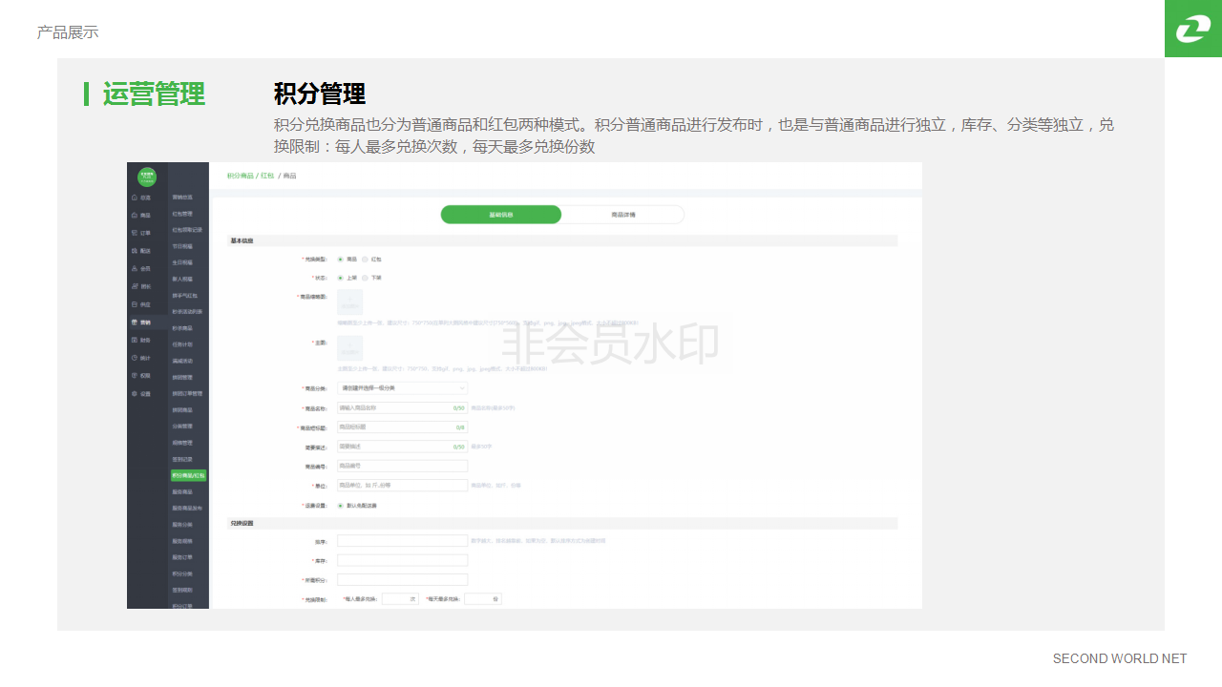Open the 订单 orders section in sidebar
Image resolution: width=1222 pixels, height=687 pixels.
click(141, 233)
